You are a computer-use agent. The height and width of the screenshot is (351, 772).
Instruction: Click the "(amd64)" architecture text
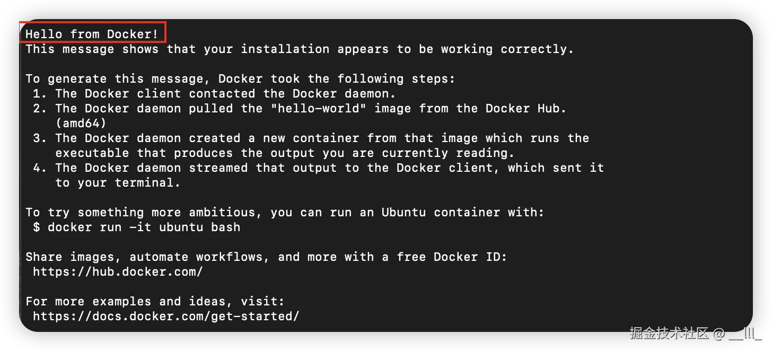click(x=81, y=124)
